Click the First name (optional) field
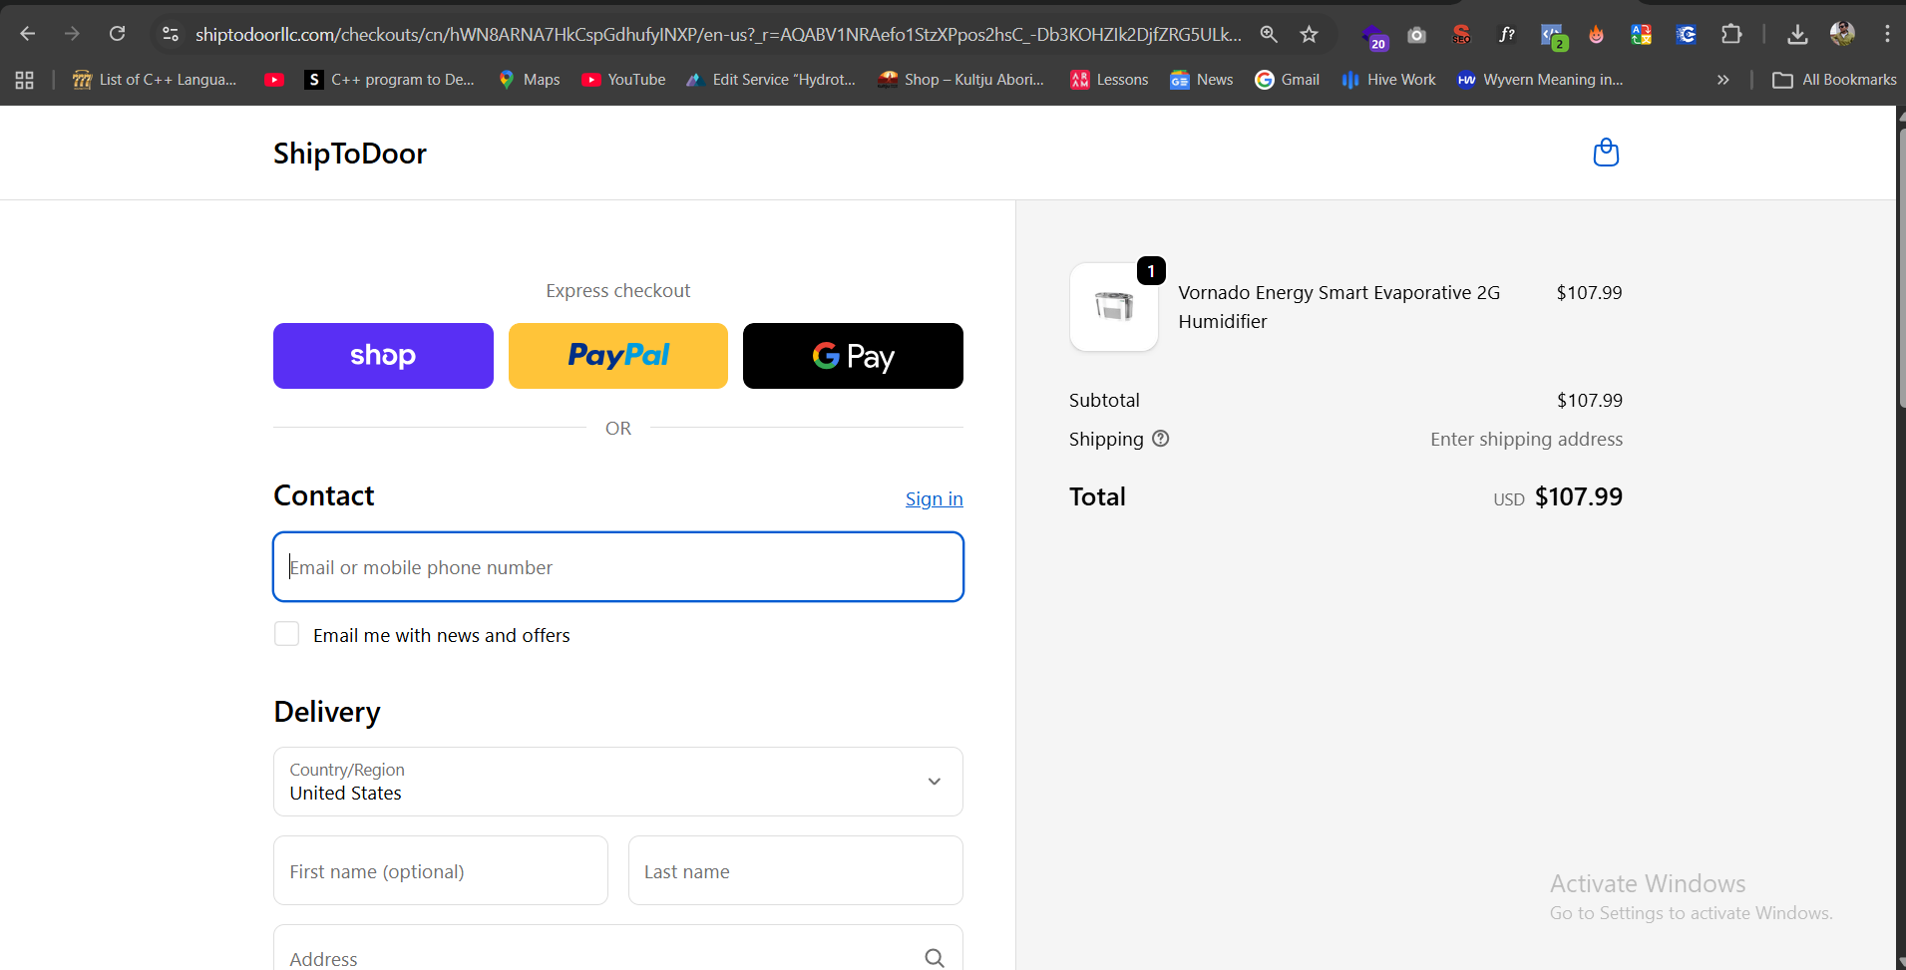The image size is (1906, 970). [441, 870]
